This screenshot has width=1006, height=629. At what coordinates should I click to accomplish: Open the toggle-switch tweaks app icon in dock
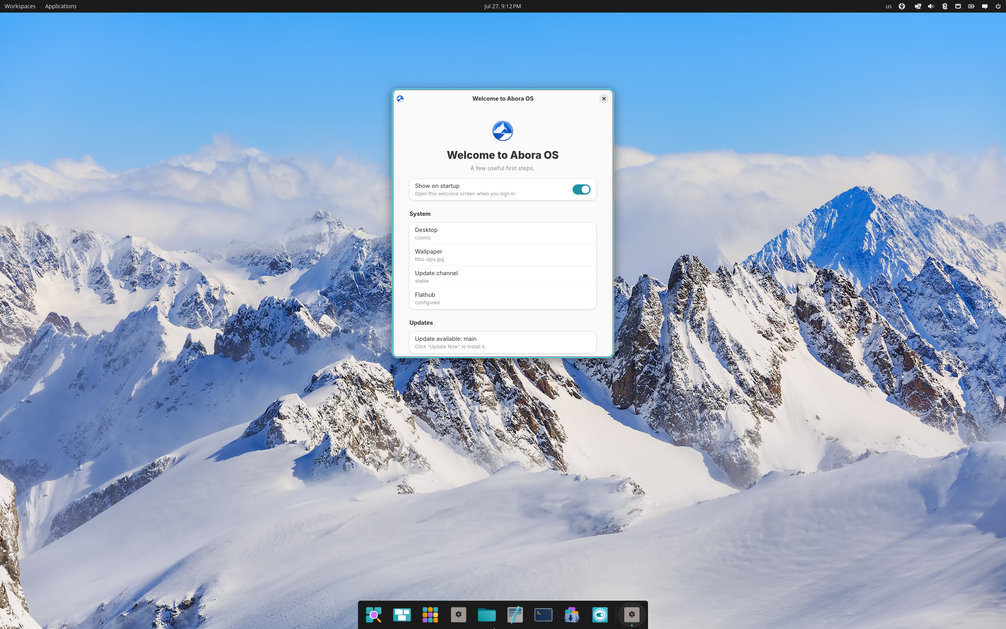[599, 614]
